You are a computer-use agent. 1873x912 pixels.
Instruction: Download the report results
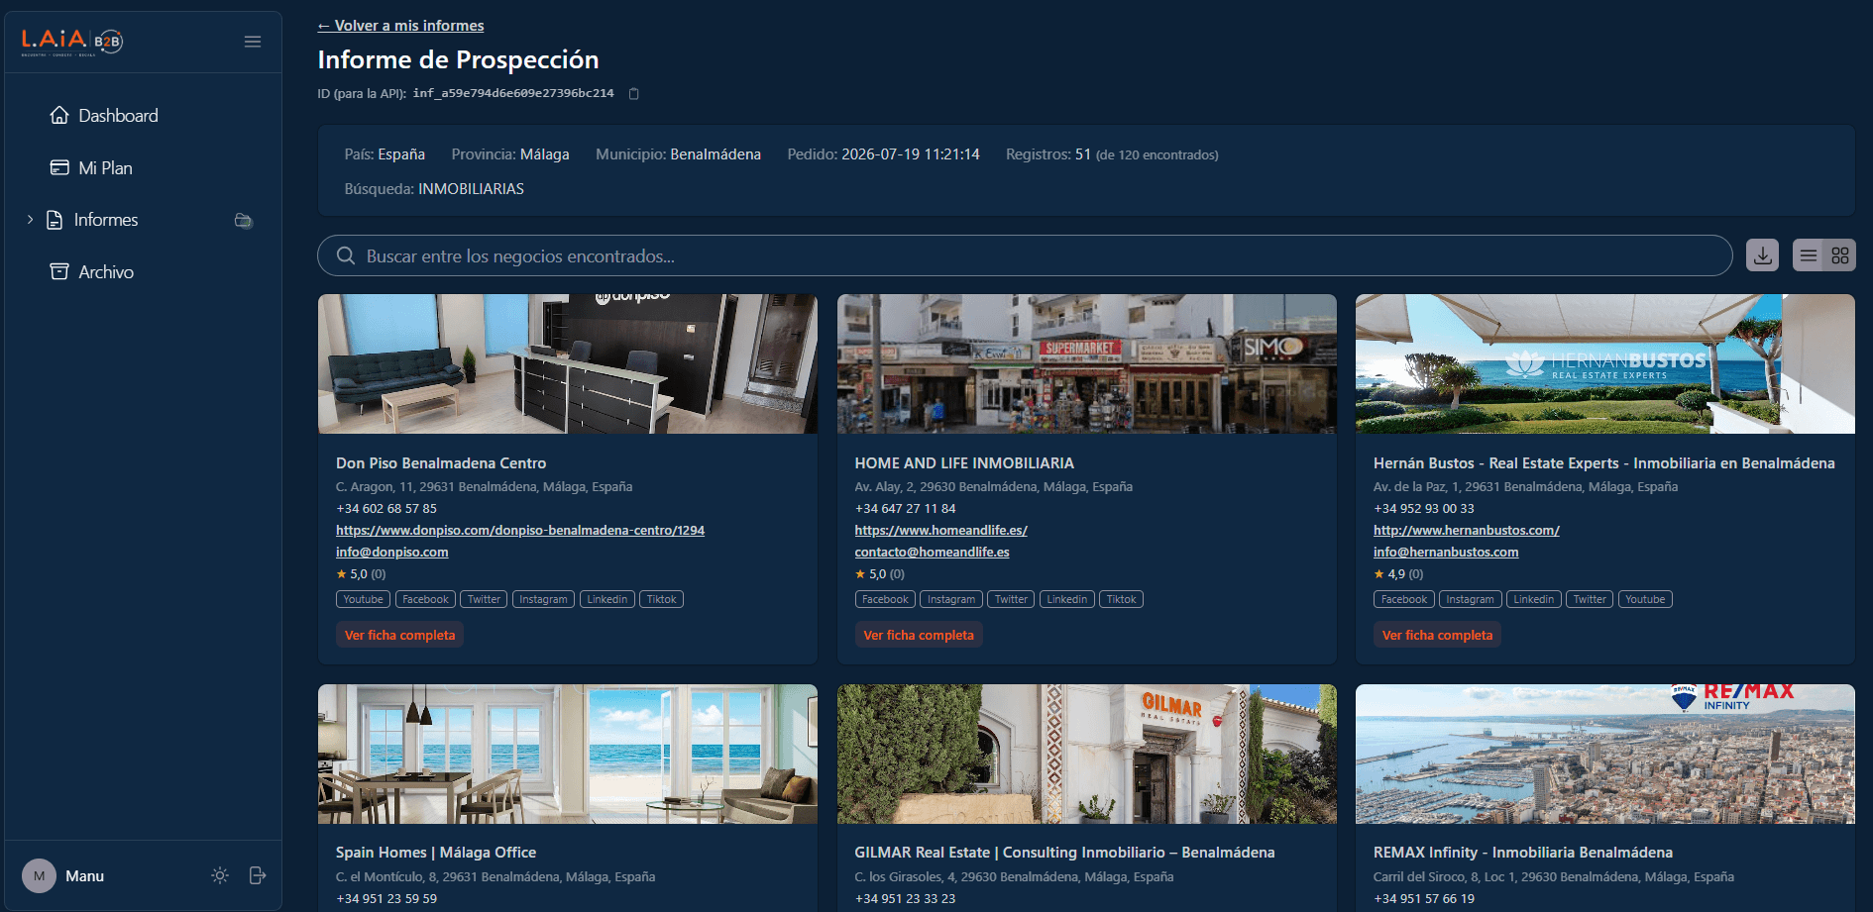point(1762,255)
